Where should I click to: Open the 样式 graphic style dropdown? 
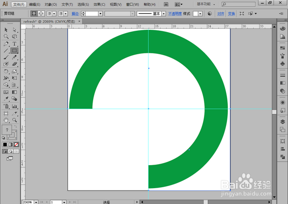tap(200, 13)
